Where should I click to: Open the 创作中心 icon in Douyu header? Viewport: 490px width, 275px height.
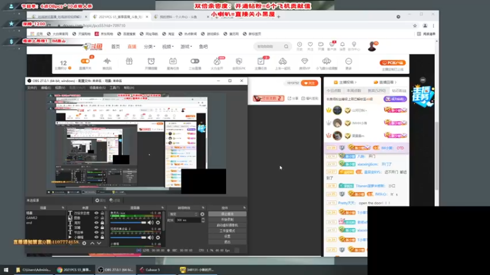354,45
